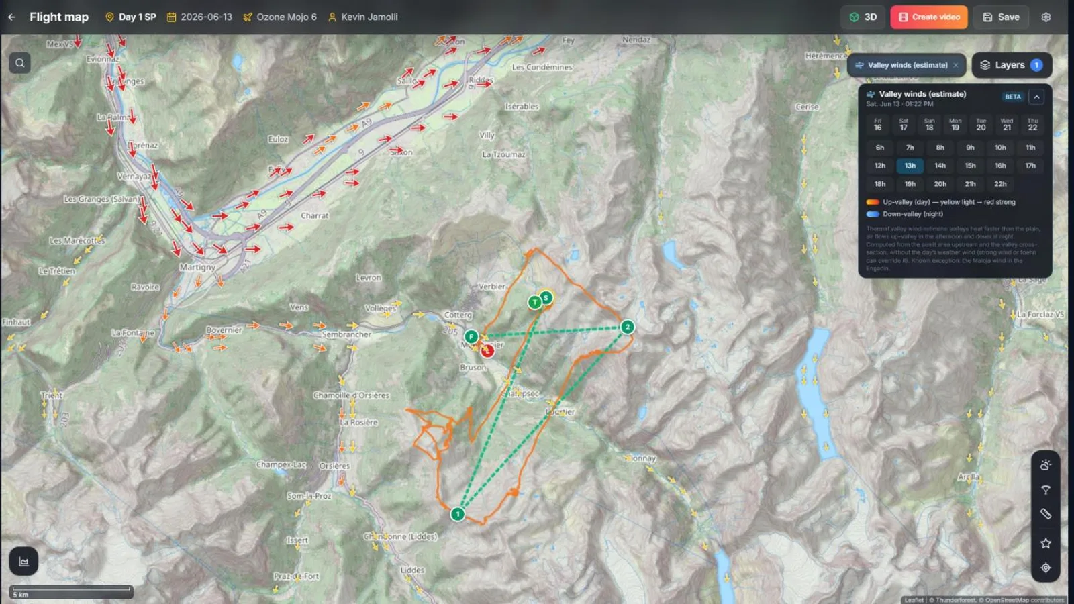
Task: Click turnpoint marker 1 on the map
Action: (x=458, y=514)
